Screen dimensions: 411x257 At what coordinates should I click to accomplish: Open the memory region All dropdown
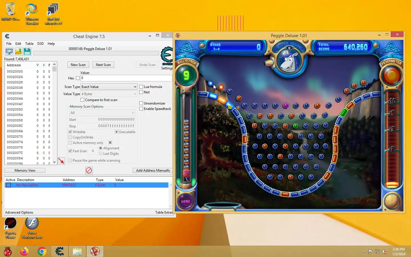[x=102, y=113]
